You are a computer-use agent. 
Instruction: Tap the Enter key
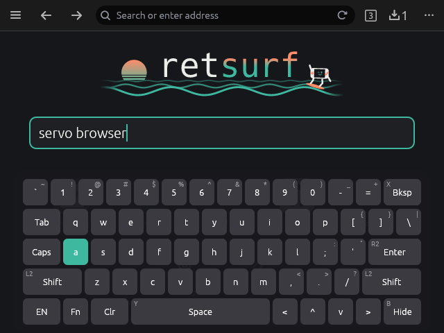[x=395, y=252]
